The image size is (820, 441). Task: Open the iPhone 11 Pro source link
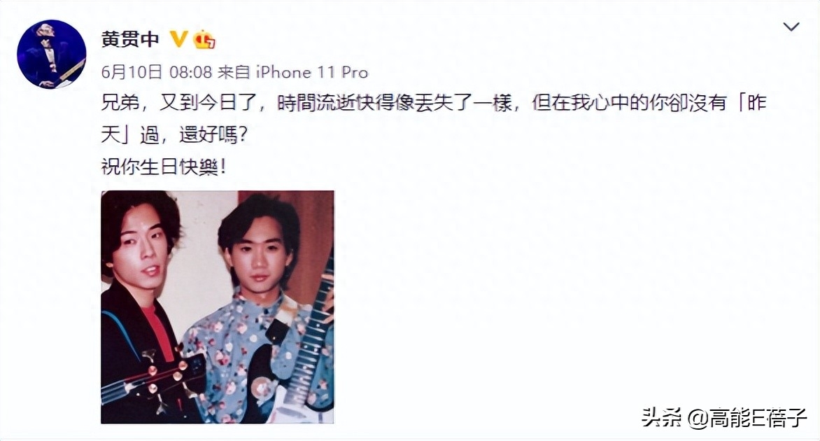pos(311,71)
